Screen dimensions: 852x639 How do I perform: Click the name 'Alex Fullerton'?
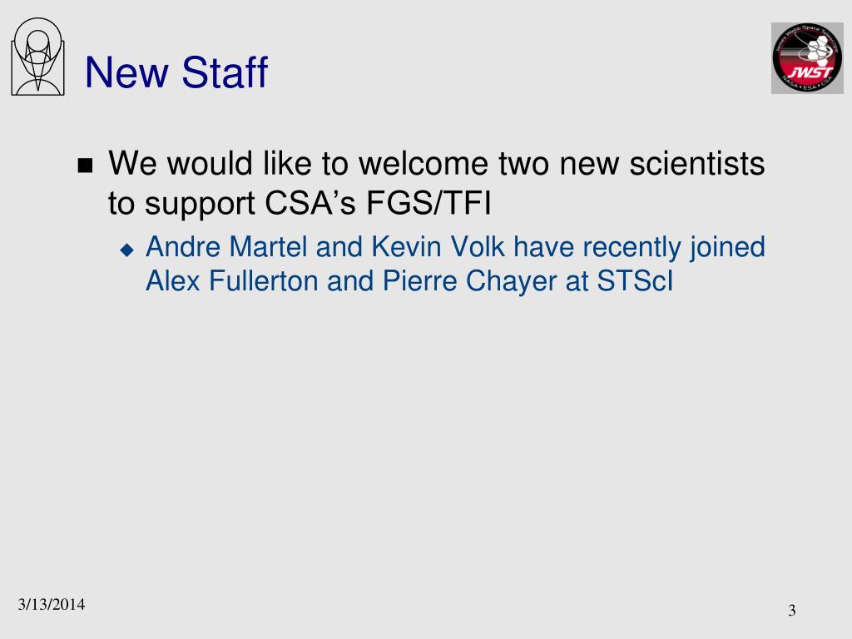pos(232,281)
